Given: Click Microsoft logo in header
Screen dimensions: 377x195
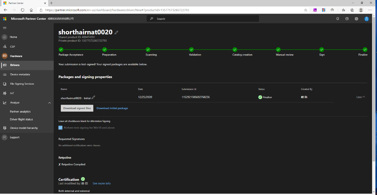Looking at the screenshot, I should [x=5, y=19].
